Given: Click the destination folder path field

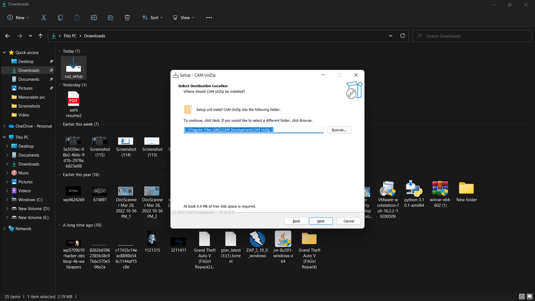Looking at the screenshot, I should pyautogui.click(x=253, y=130).
